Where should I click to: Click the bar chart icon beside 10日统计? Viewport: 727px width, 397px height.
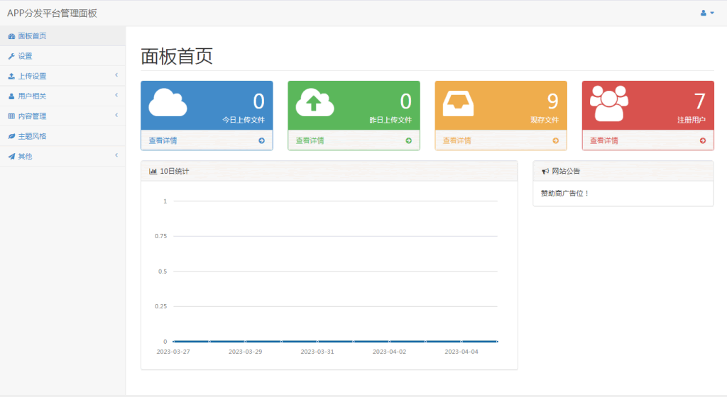coord(153,171)
